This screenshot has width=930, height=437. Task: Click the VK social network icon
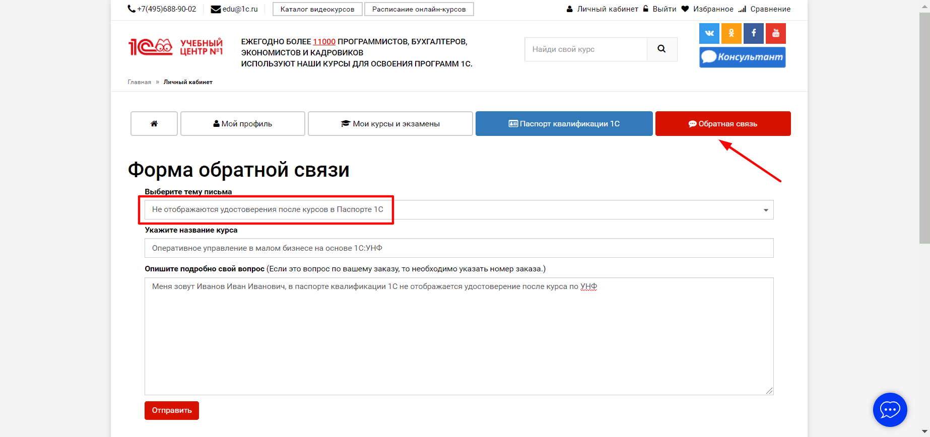click(709, 34)
